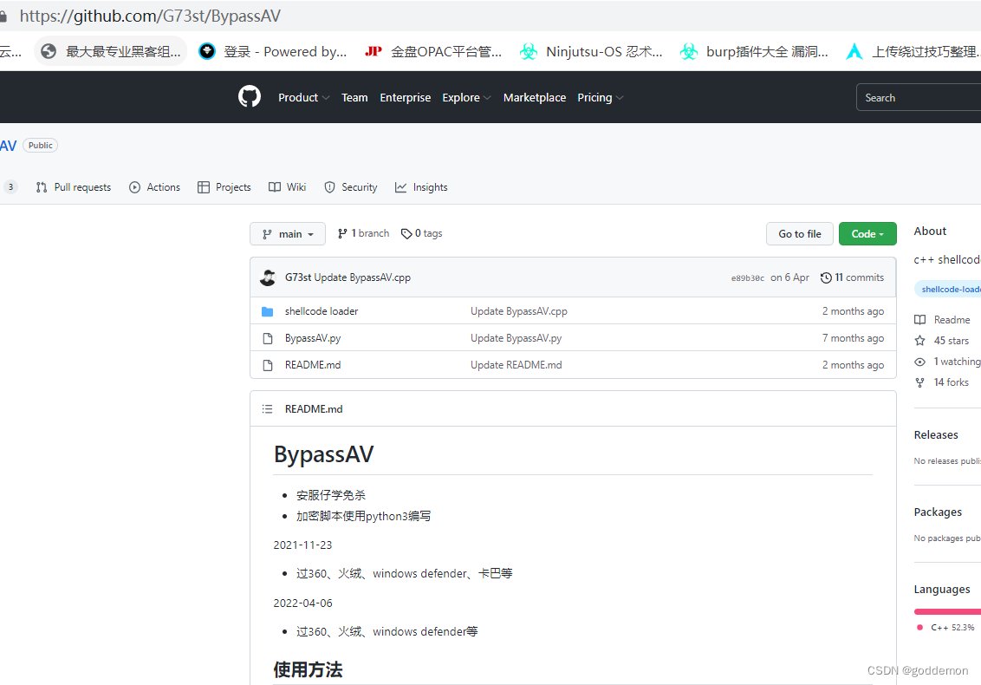Screen dimensions: 981x685
Task: Click the G73st avatar in commit row
Action: click(x=268, y=277)
